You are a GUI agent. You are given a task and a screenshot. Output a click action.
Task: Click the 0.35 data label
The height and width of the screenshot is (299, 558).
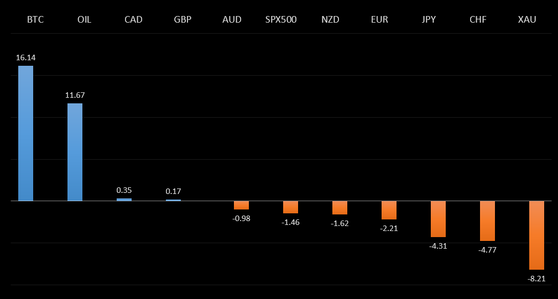(124, 190)
